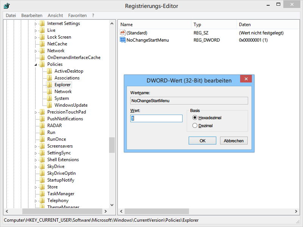Expand the SkyDrive tree node
Image resolution: width=303 pixels, height=227 pixels.
(36, 167)
